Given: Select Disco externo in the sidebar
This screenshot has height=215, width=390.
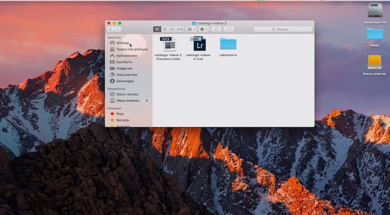Looking at the screenshot, I should [x=127, y=101].
